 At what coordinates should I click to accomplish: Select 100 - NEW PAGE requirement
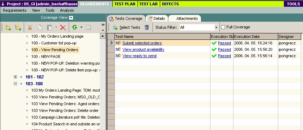46,56
